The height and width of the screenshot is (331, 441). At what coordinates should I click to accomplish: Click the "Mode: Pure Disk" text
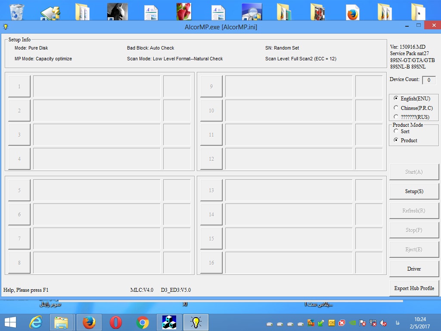point(31,48)
